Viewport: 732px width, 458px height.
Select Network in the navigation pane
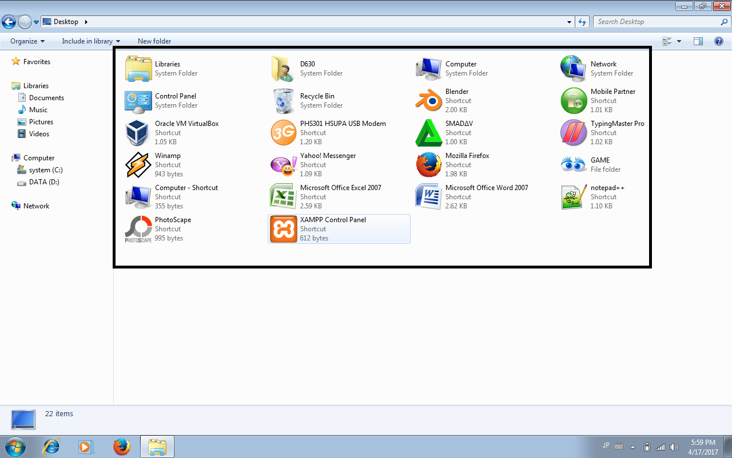[36, 206]
